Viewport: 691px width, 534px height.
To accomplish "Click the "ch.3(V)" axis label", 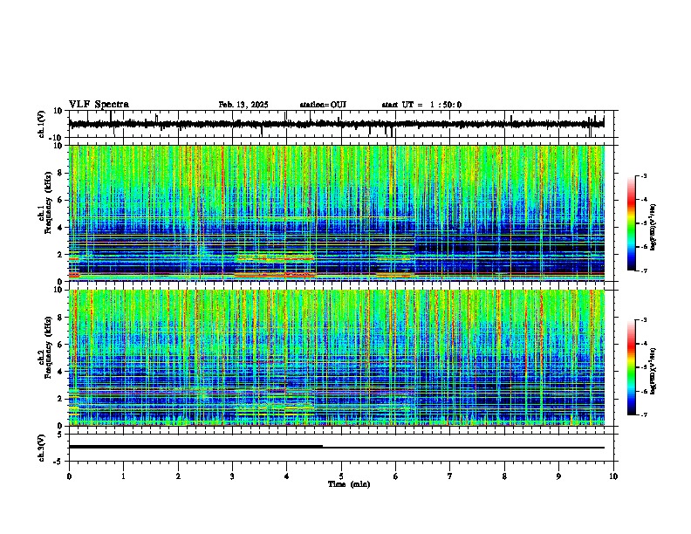I will point(42,448).
